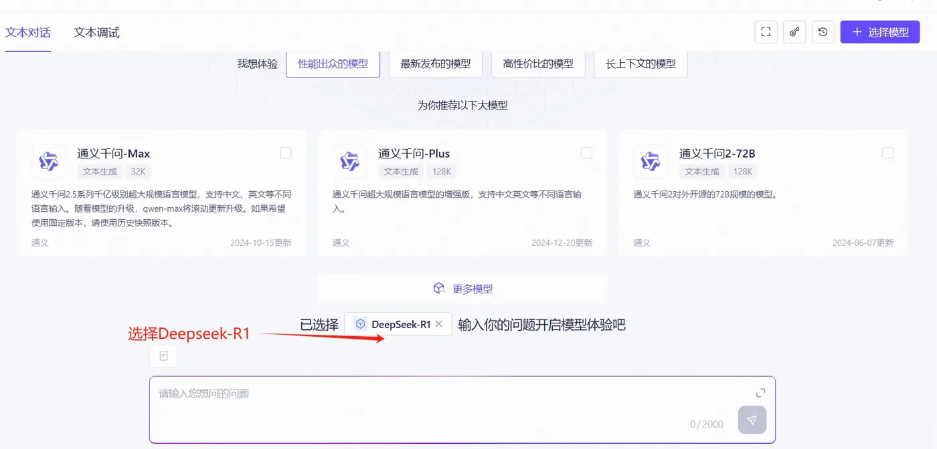Click the cube icon beside 更多模型

tap(439, 289)
